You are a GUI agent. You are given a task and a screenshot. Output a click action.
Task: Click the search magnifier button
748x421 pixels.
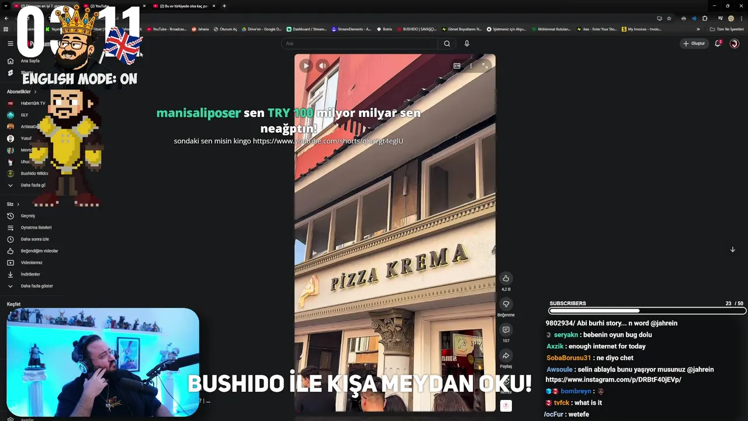click(447, 43)
